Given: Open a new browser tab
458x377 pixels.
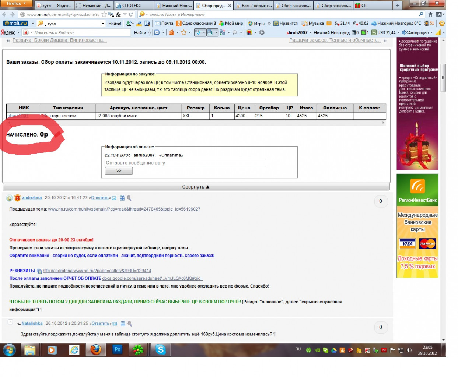Looking at the screenshot, I should pyautogui.click(x=398, y=6).
